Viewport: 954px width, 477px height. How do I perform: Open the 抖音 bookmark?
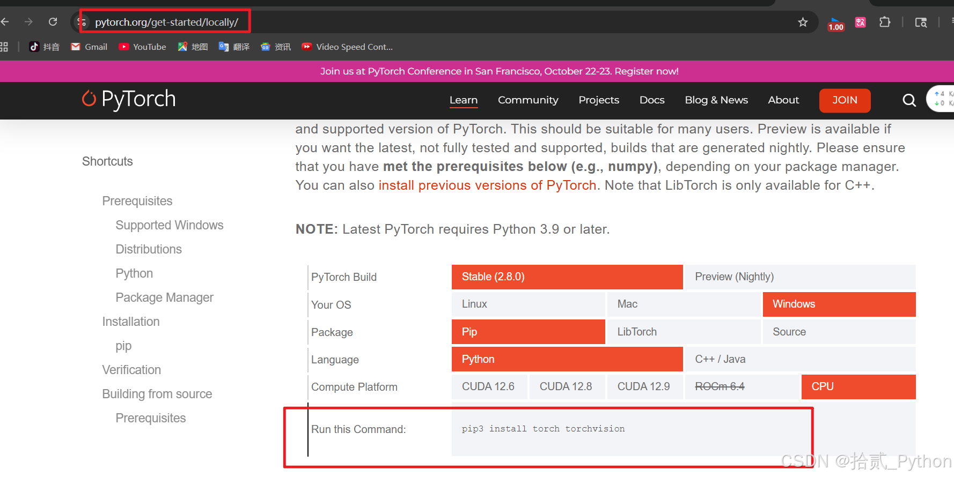click(x=44, y=47)
